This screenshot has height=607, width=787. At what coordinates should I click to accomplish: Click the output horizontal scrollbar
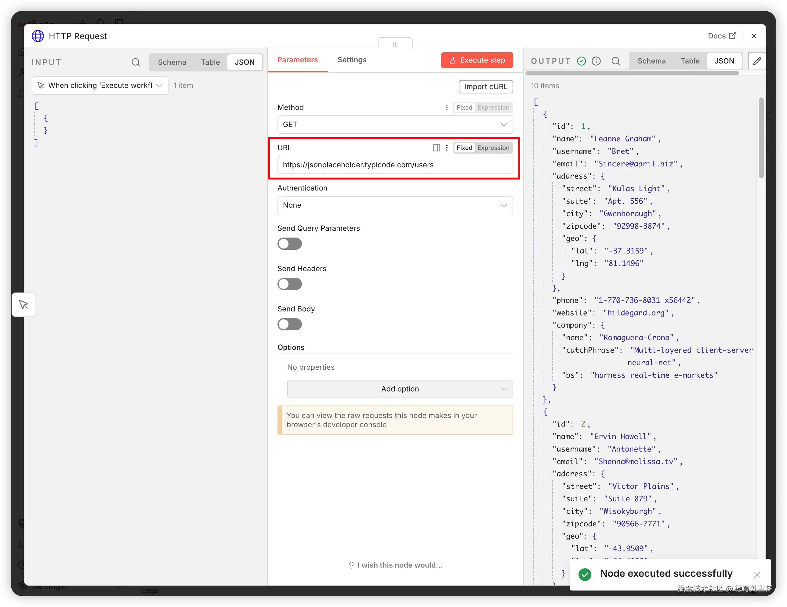click(x=632, y=73)
